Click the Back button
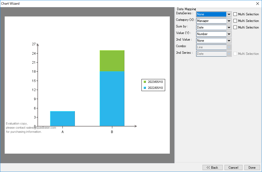 (x=212, y=168)
